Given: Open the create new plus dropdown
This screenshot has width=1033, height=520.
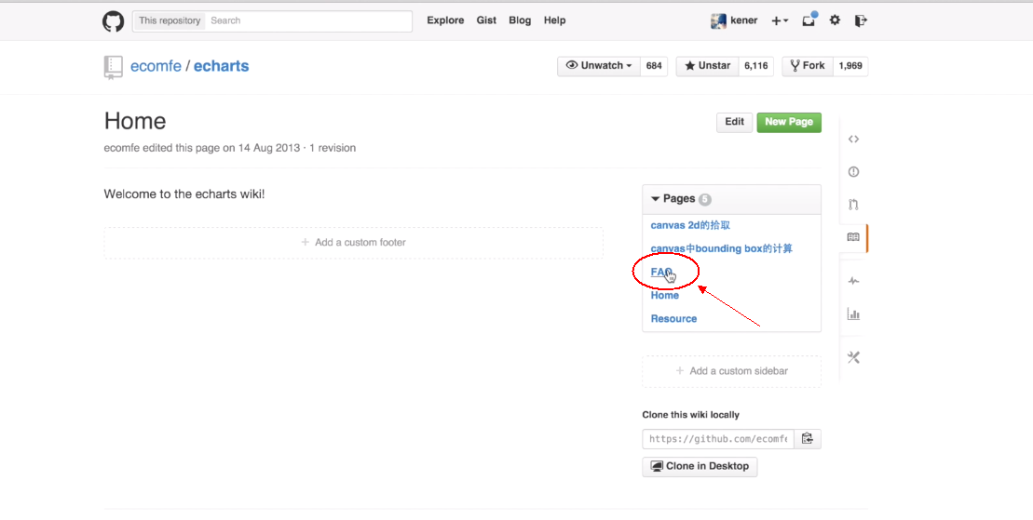Looking at the screenshot, I should click(x=780, y=20).
